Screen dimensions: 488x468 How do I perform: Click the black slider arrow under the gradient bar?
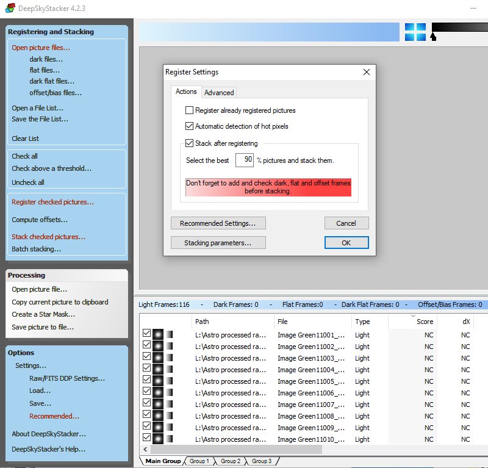433,37
